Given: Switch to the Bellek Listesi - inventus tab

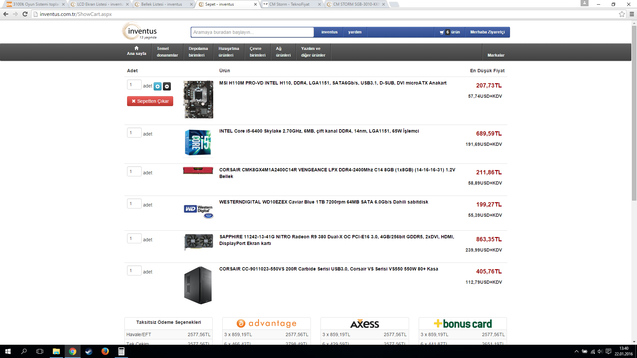Looking at the screenshot, I should [162, 4].
